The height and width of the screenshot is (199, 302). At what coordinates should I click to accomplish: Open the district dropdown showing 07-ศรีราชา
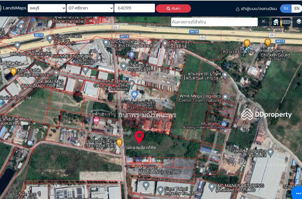[90, 8]
